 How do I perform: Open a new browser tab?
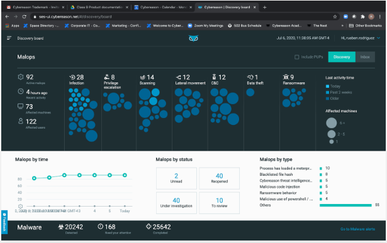[x=264, y=7]
